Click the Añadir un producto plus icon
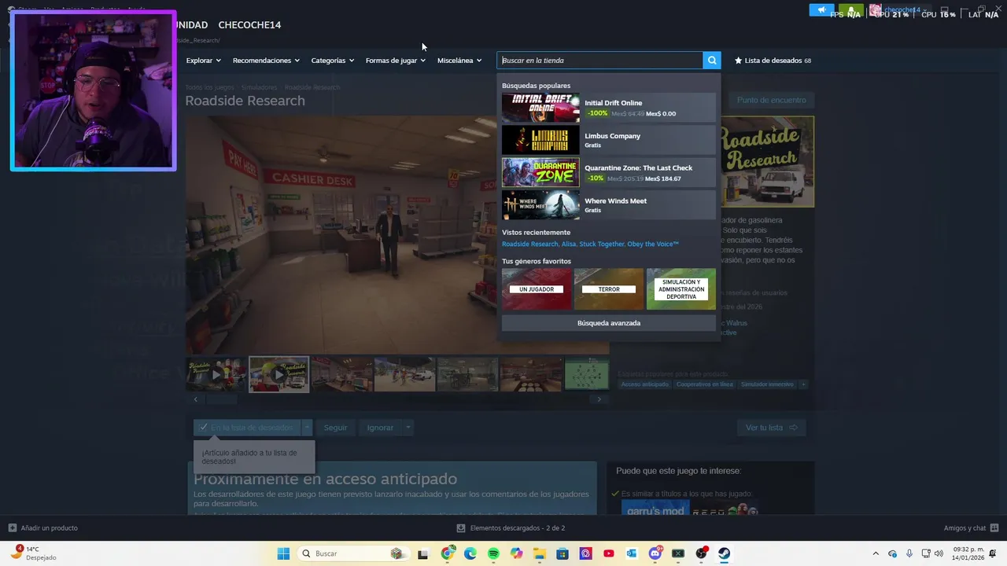This screenshot has height=566, width=1007. coord(13,528)
